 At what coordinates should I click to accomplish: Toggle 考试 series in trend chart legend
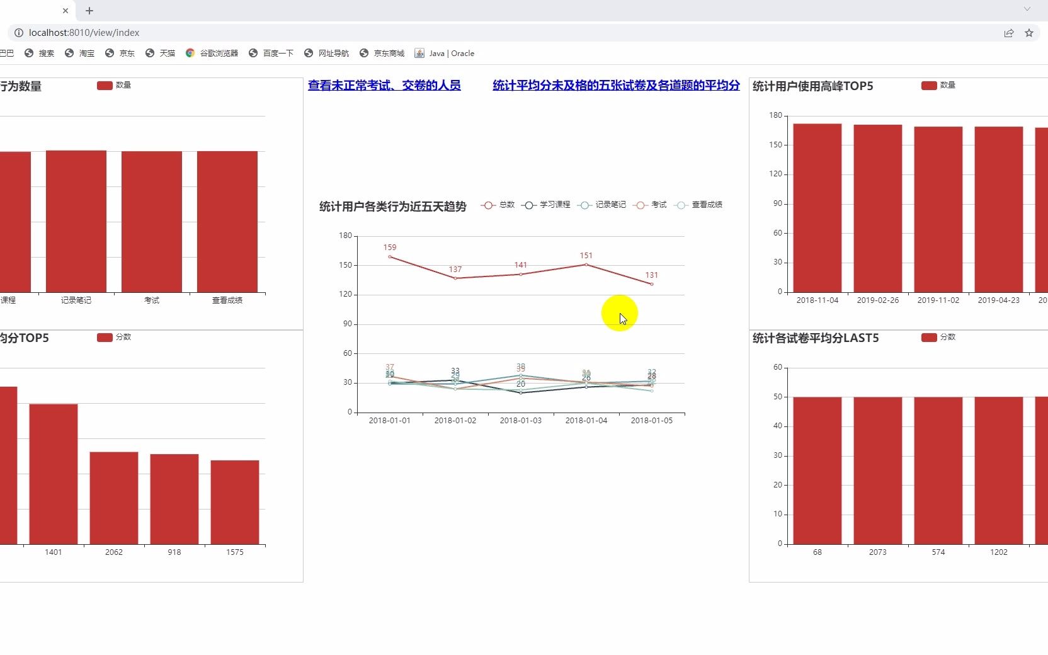click(650, 205)
